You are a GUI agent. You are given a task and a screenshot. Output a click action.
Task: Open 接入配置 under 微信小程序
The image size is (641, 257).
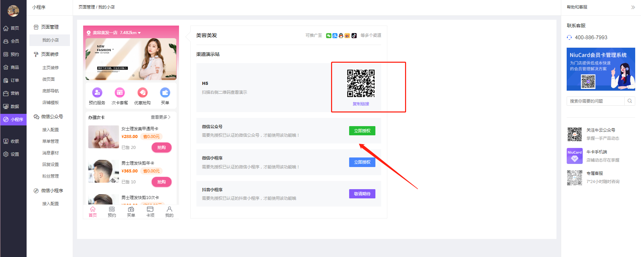coord(50,204)
